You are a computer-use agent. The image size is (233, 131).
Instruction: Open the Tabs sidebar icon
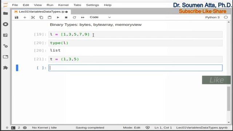tap(5, 57)
